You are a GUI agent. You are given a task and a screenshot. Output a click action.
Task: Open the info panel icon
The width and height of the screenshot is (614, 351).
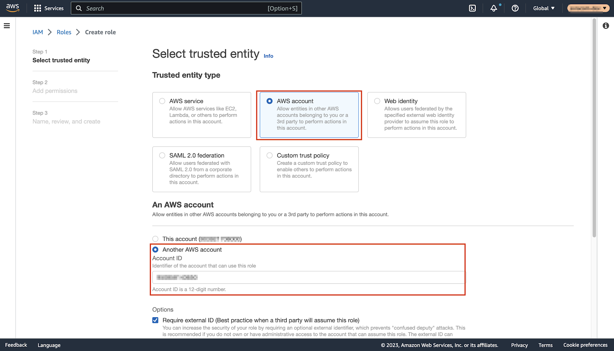tap(606, 26)
